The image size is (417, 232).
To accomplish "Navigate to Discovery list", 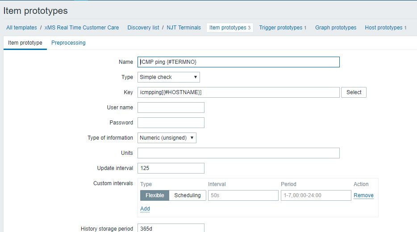I will 143,28.
